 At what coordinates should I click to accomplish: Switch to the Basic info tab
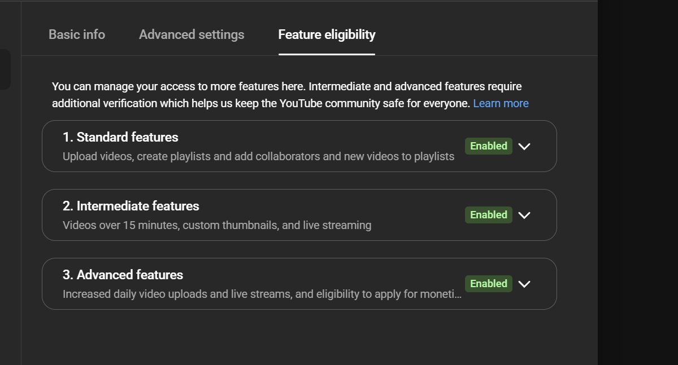(x=77, y=34)
